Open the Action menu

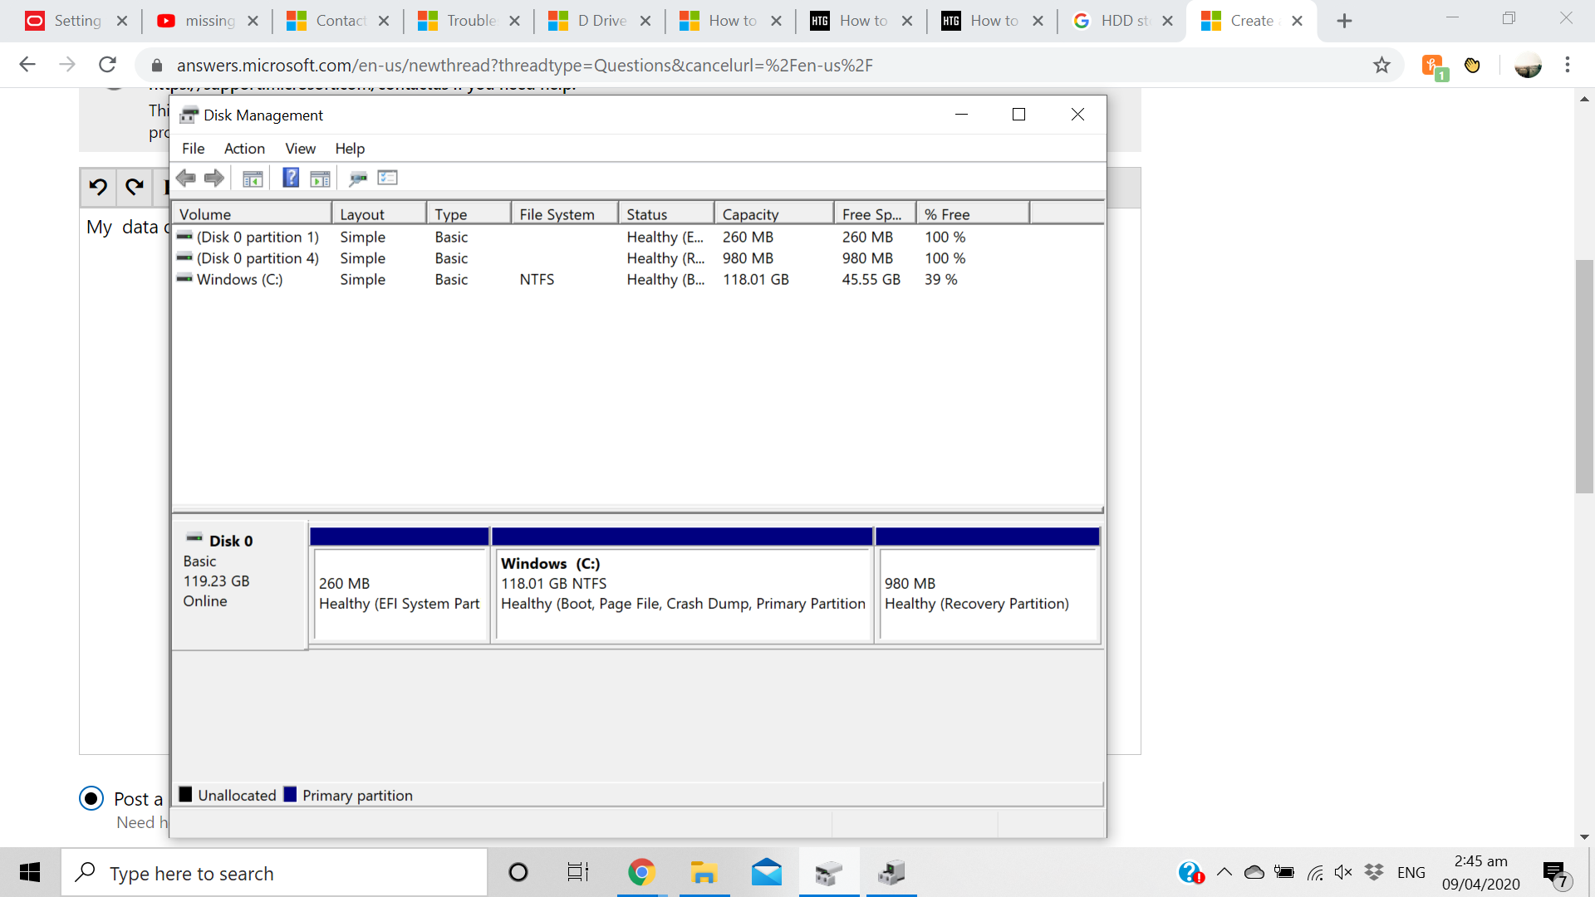pos(244,149)
